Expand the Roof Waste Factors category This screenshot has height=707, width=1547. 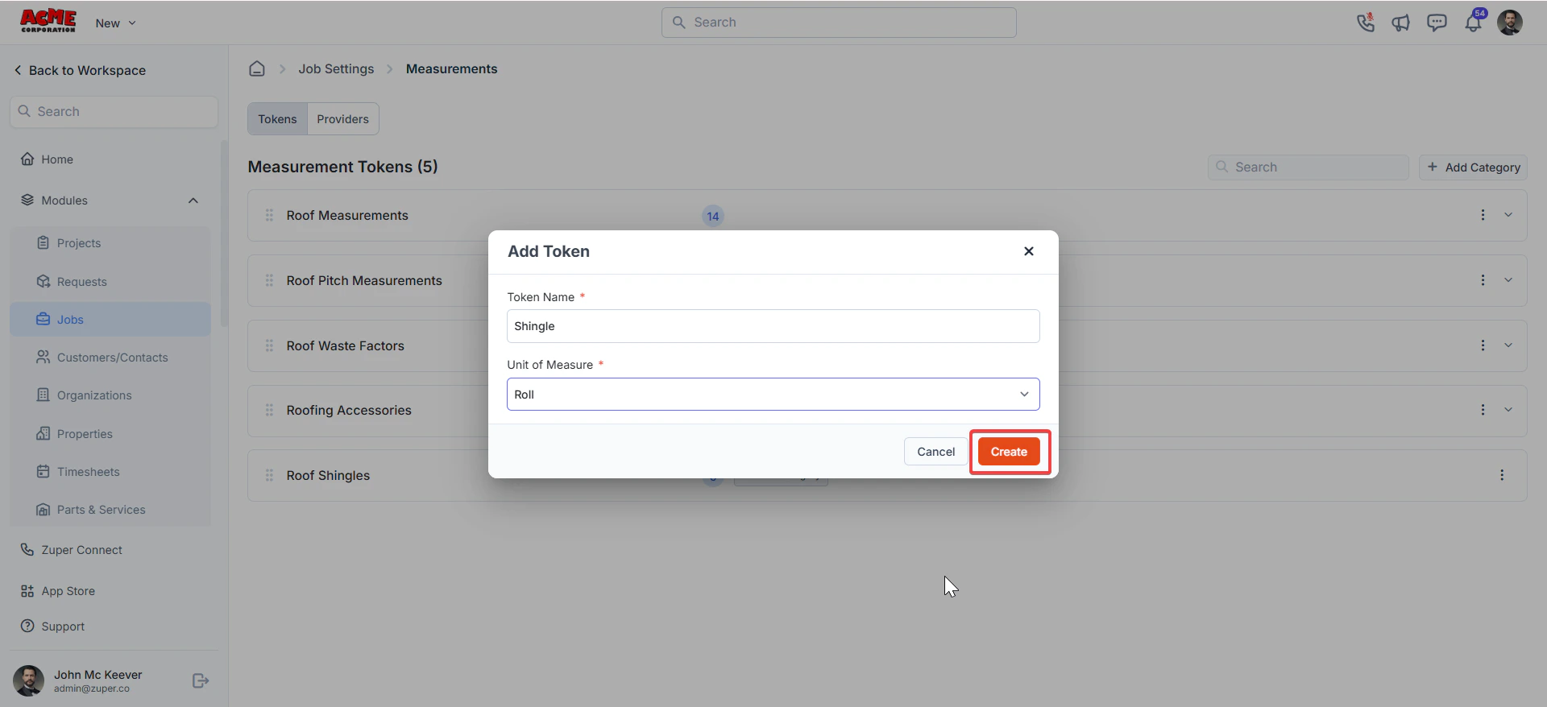coord(1508,345)
